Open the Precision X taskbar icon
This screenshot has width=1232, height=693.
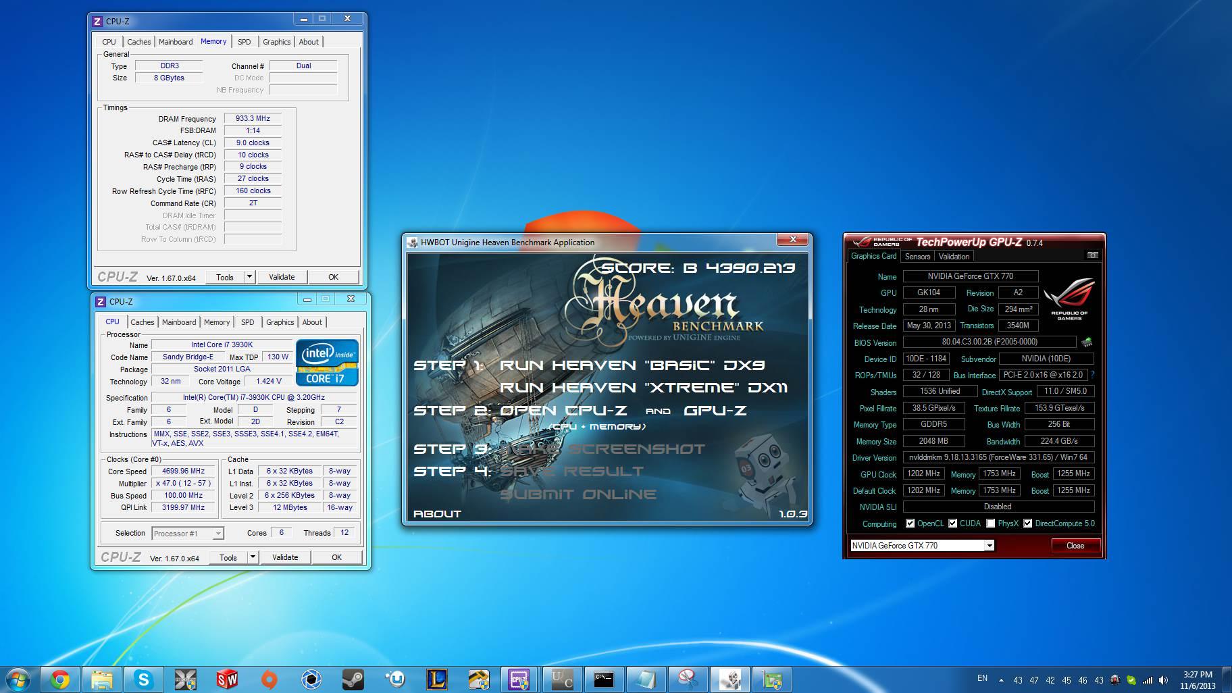(185, 679)
